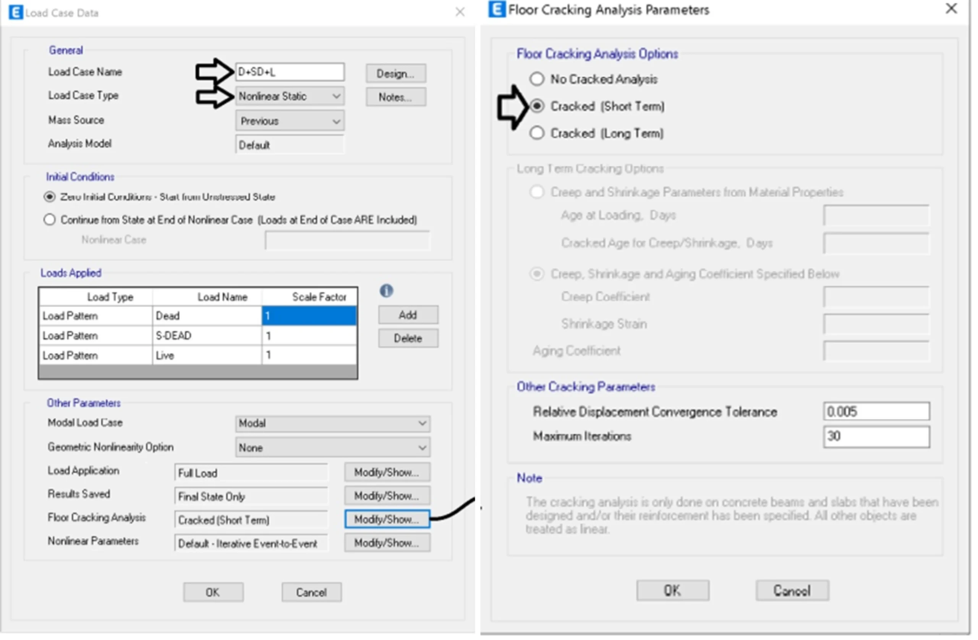Screen dimensions: 978x640
Task: Select Continue from State at End of Nonlinear Case
Action: [50, 220]
